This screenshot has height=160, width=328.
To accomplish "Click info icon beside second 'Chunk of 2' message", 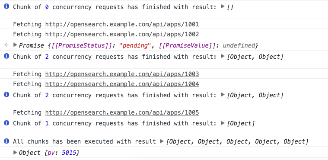I will click(6, 95).
